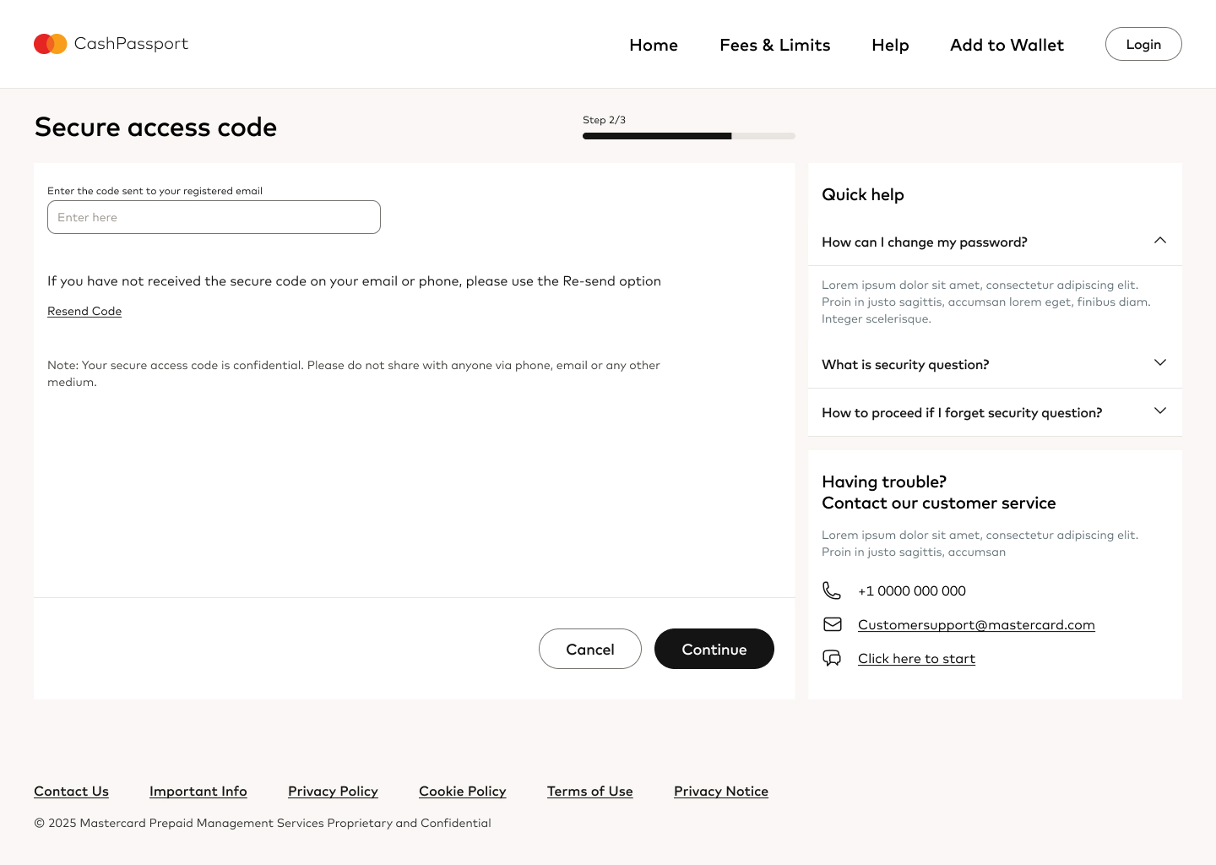Click the email envelope icon
This screenshot has width=1216, height=865.
(x=833, y=624)
